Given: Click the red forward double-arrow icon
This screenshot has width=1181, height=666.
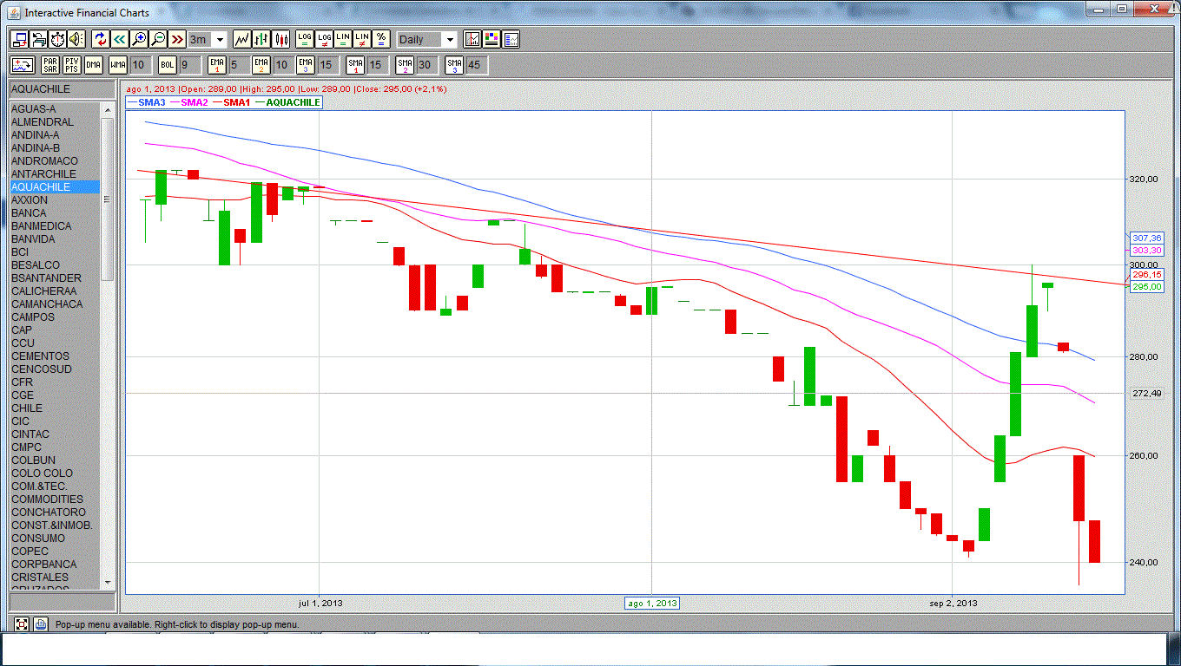Looking at the screenshot, I should point(177,39).
